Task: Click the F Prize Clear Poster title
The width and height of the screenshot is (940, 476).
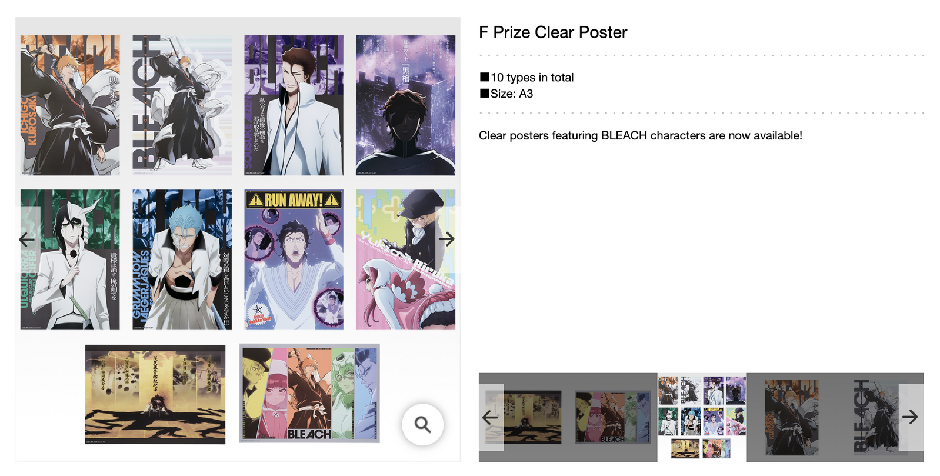Action: pyautogui.click(x=553, y=32)
